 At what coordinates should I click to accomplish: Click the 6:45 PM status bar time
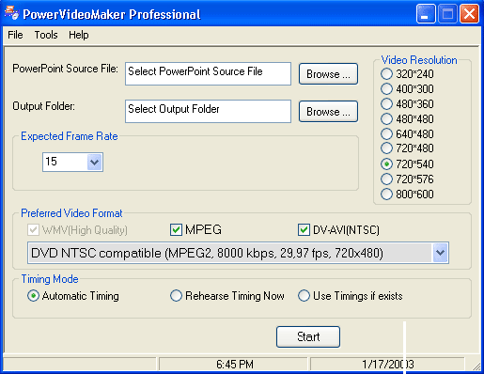coord(235,365)
